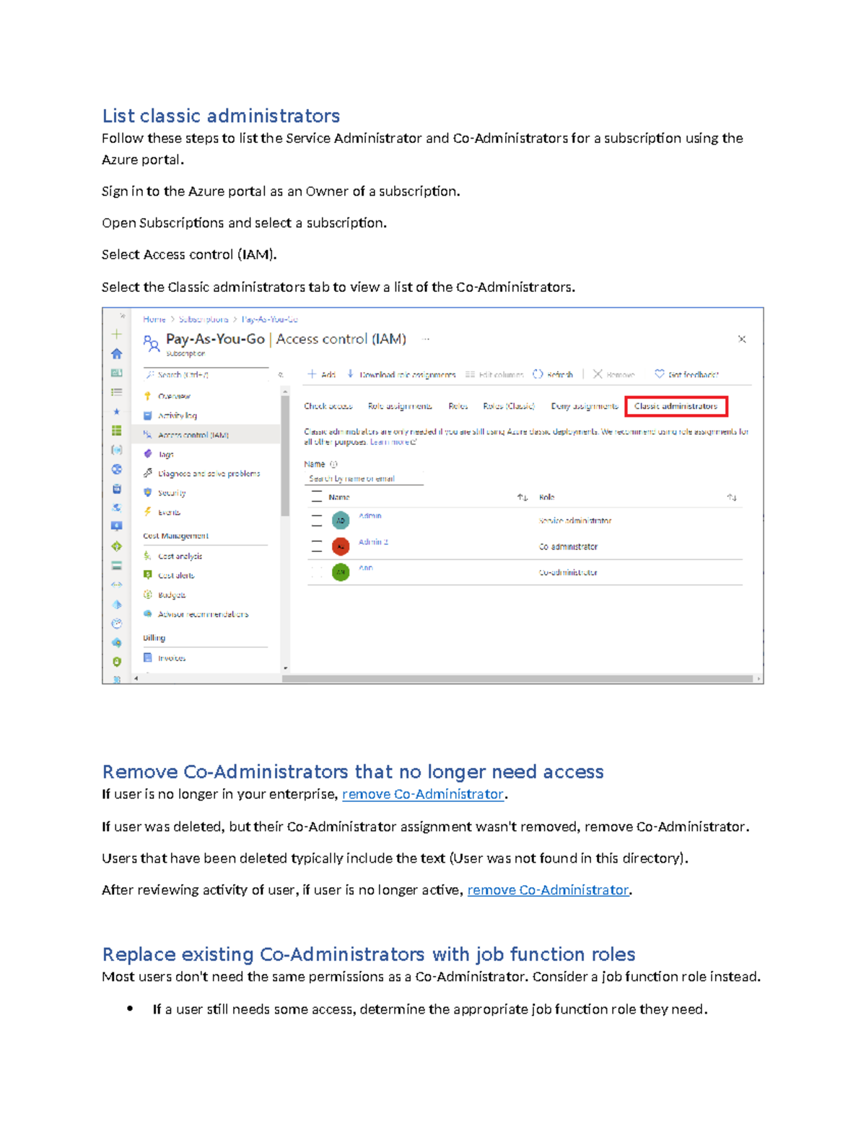Follow remove Co-Administrator link in enterprise sentence
866x1122 pixels.
[423, 794]
